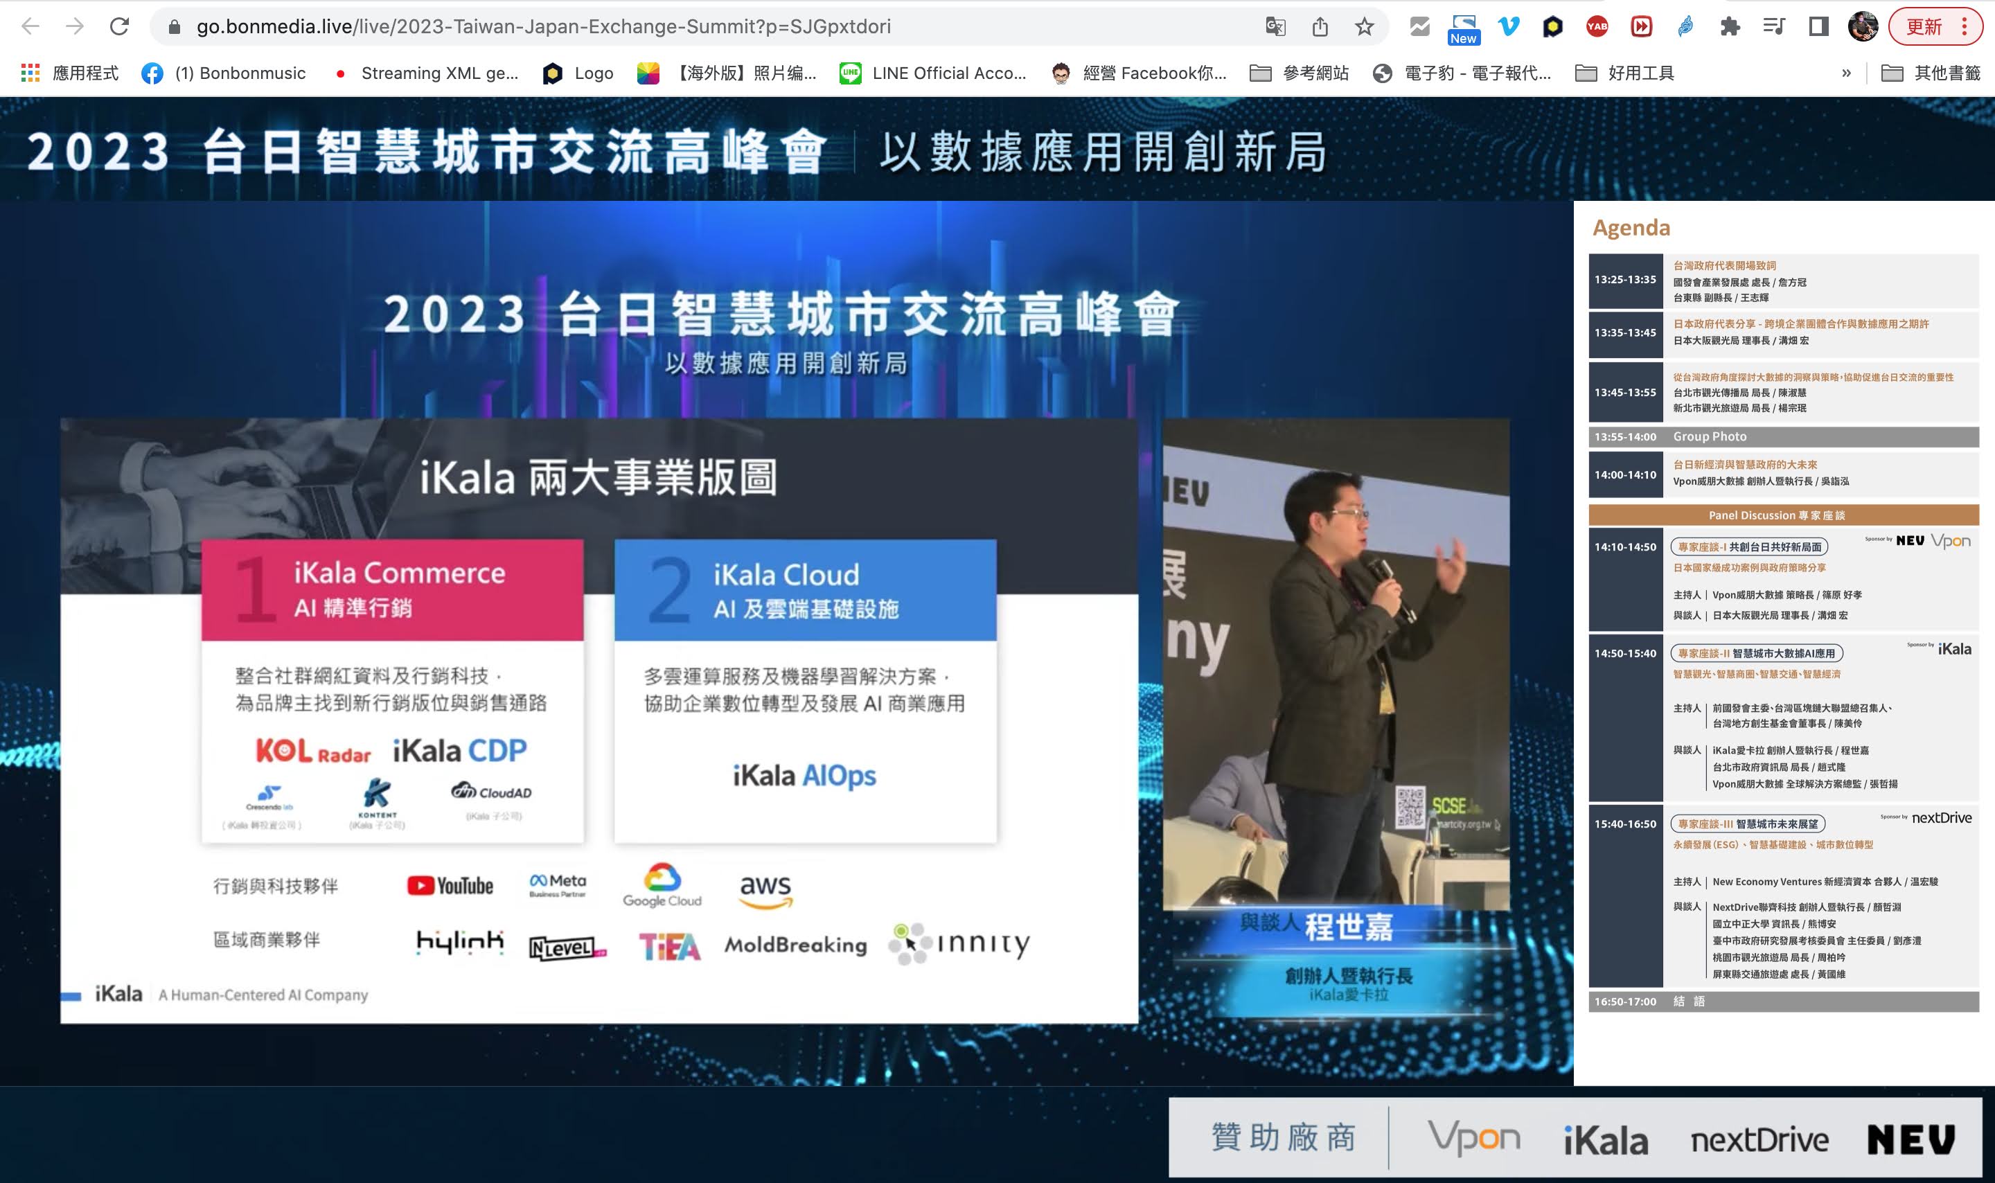Viewport: 1995px width, 1183px height.
Task: Open the 經營 Facebook你... bookmark
Action: tap(1139, 73)
